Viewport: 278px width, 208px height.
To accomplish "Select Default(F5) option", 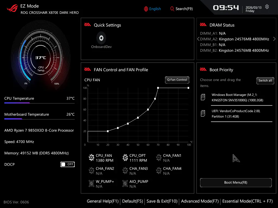I will click(132, 201).
